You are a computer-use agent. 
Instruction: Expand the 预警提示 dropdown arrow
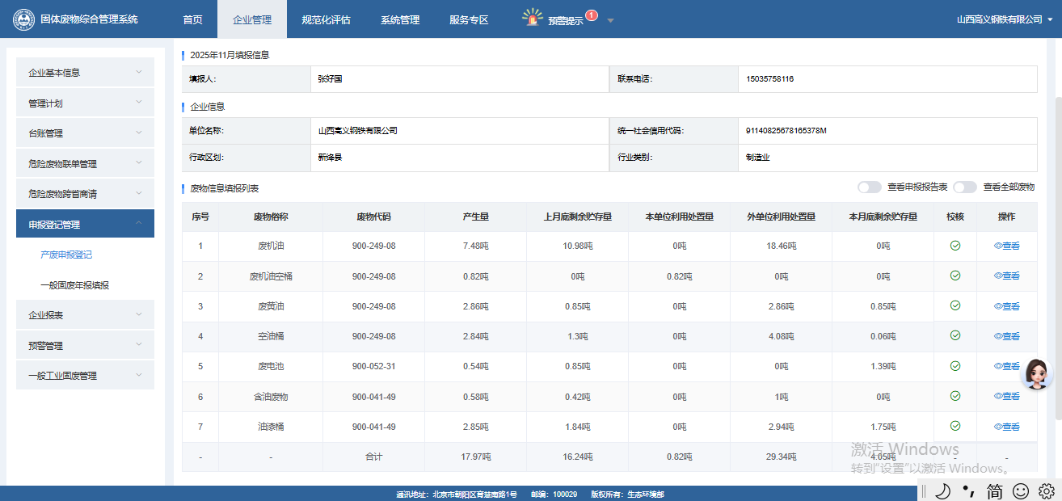(610, 20)
